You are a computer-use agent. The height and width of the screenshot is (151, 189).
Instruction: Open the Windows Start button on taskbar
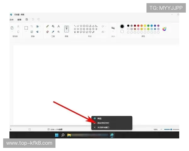pos(57,135)
